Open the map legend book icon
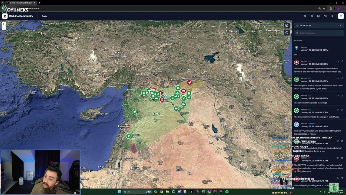Image resolution: width=346 pixels, height=195 pixels. [x=287, y=26]
